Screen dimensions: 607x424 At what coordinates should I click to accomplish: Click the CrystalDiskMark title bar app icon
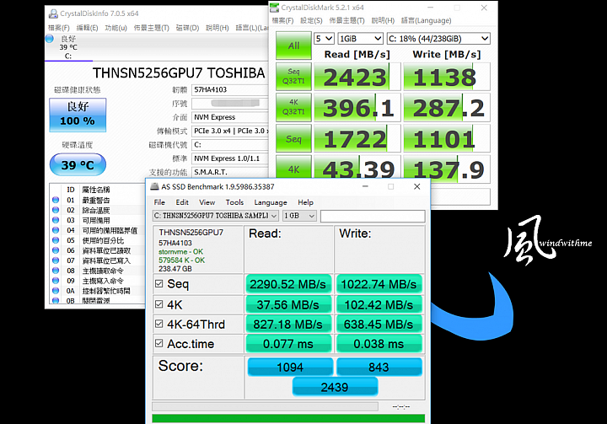pyautogui.click(x=275, y=8)
